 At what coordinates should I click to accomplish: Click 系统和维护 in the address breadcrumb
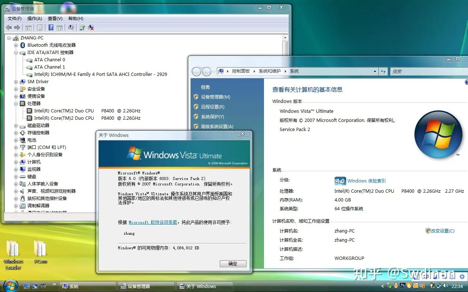point(270,71)
